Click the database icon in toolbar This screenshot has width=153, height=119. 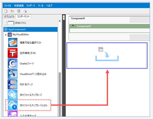click(x=19, y=11)
